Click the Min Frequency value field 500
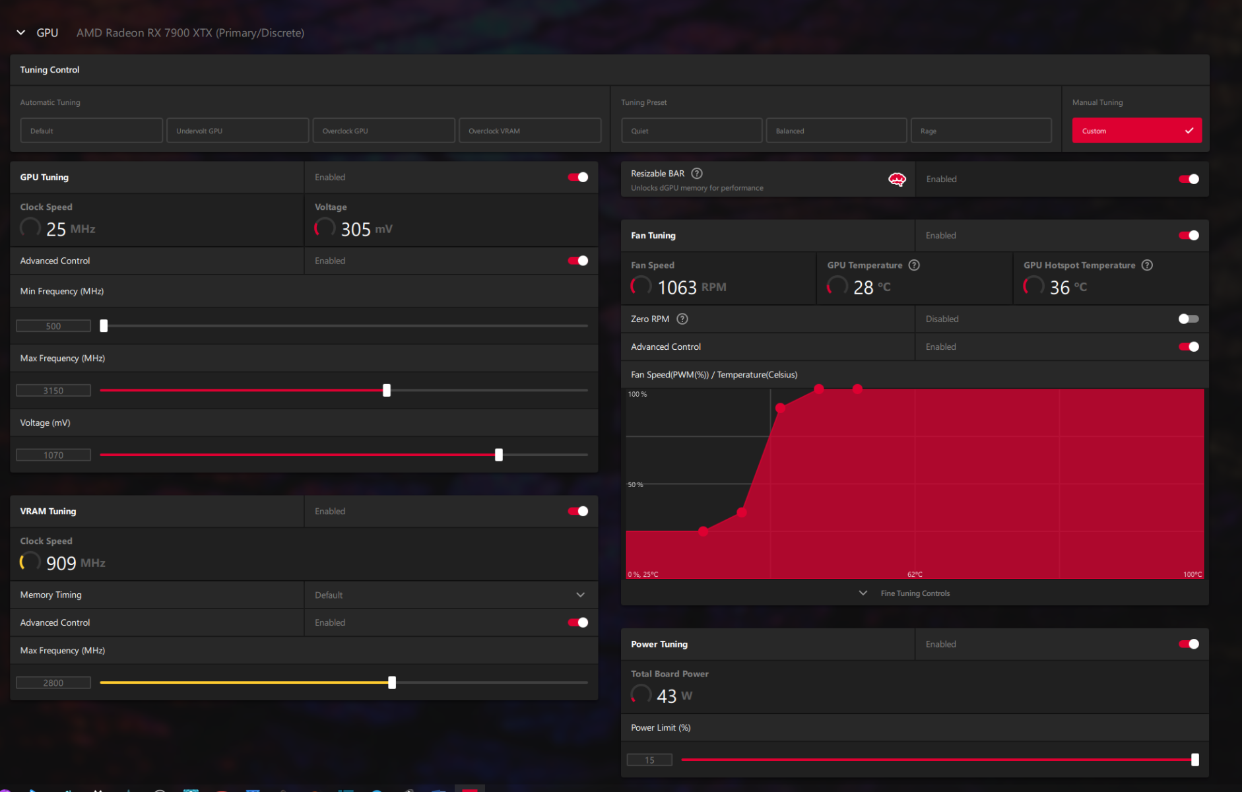Viewport: 1242px width, 792px height. (53, 326)
